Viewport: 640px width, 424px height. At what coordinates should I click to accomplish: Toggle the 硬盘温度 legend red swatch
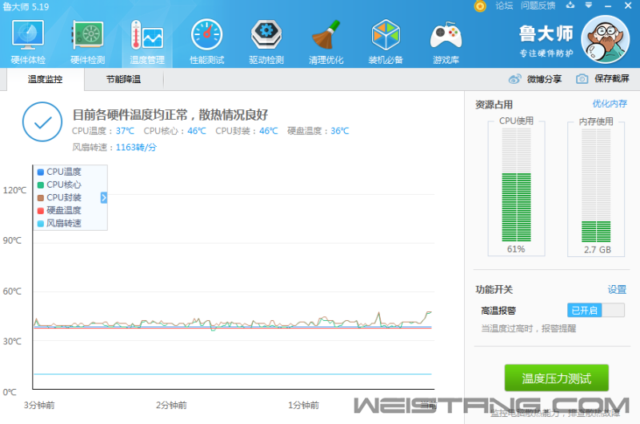pyautogui.click(x=41, y=211)
